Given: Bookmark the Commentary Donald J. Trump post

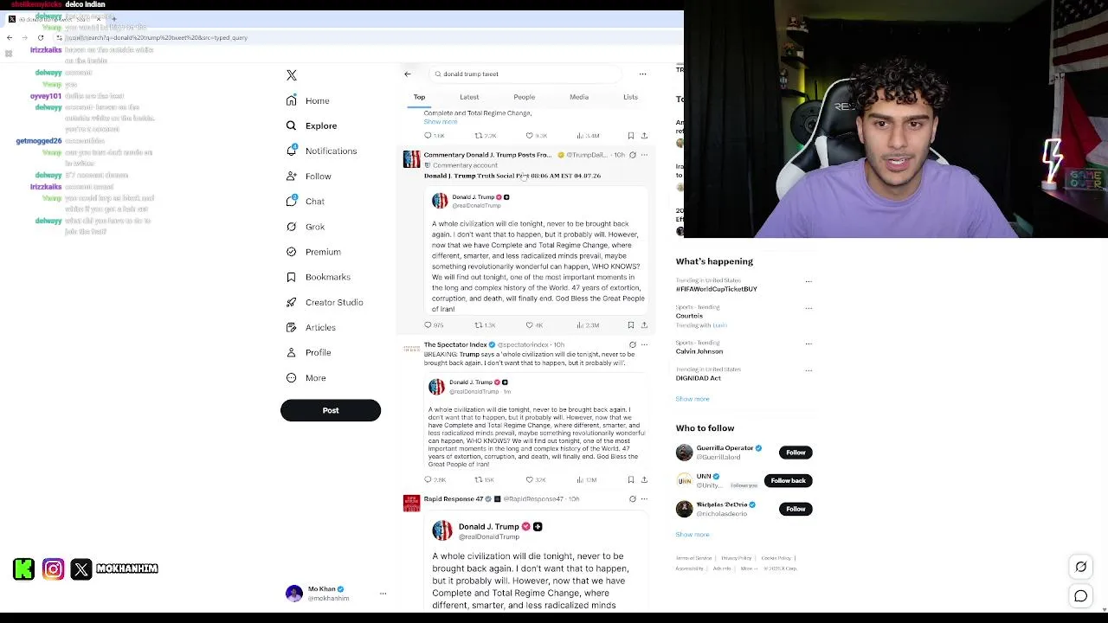Looking at the screenshot, I should 631,325.
